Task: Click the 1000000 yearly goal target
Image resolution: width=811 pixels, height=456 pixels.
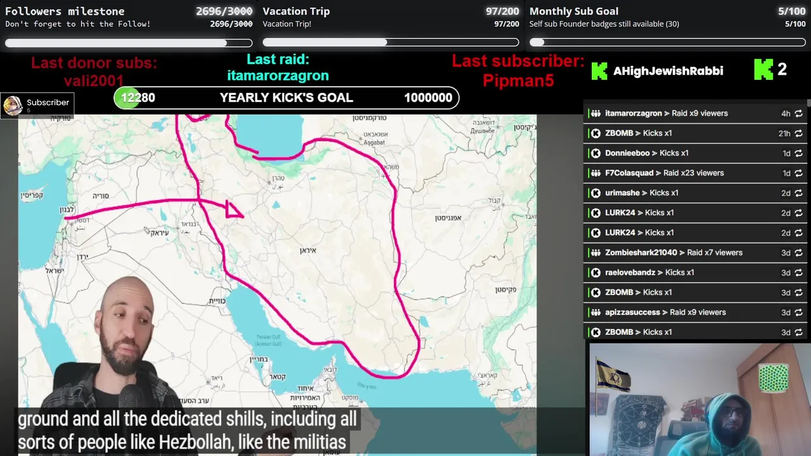Action: pos(428,98)
